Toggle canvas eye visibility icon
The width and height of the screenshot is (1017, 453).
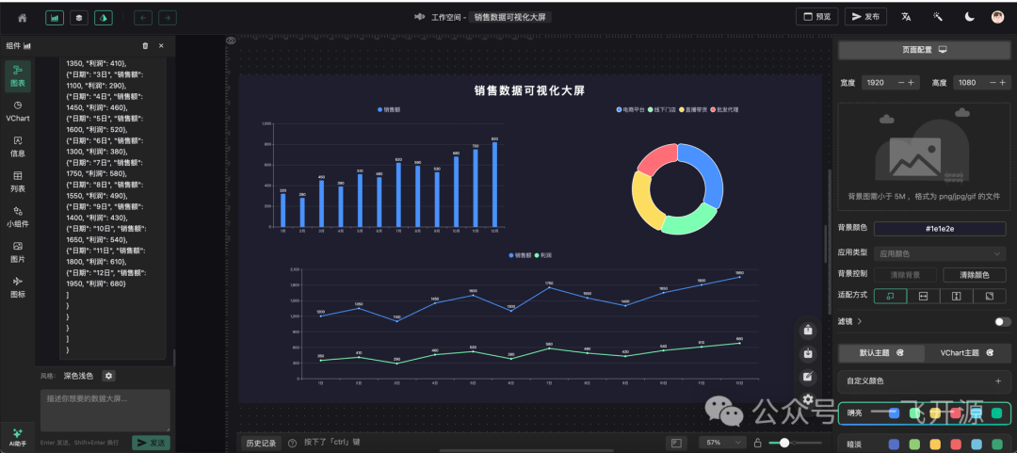(231, 40)
